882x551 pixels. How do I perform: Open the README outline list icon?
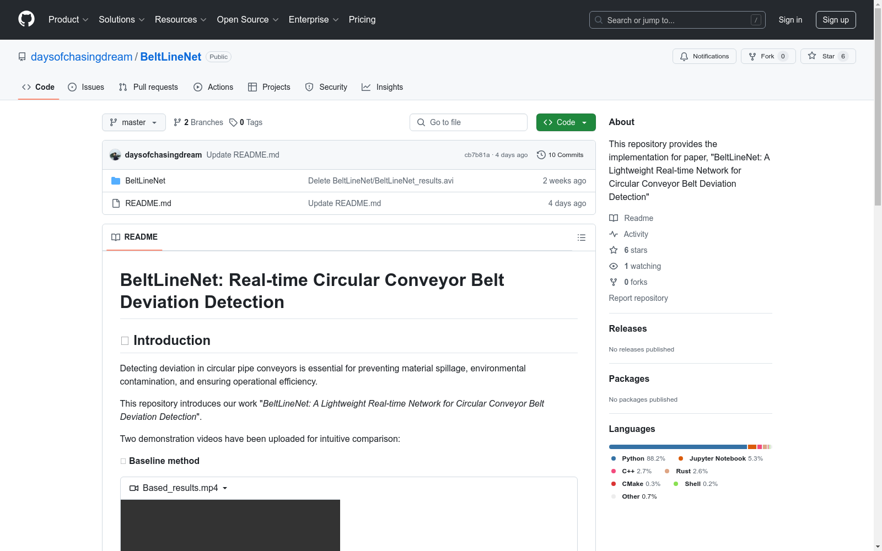582,237
